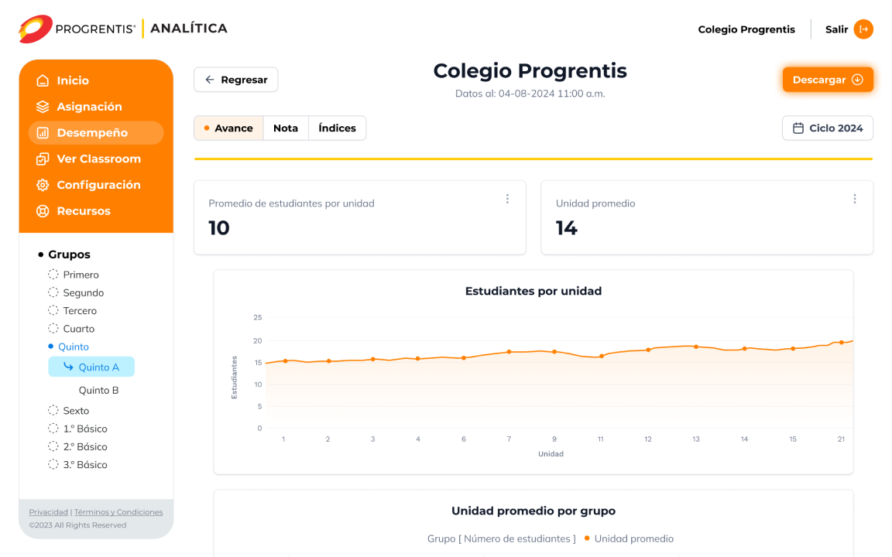Select the Quinto B subgroup
The image size is (892, 557).
pos(98,391)
